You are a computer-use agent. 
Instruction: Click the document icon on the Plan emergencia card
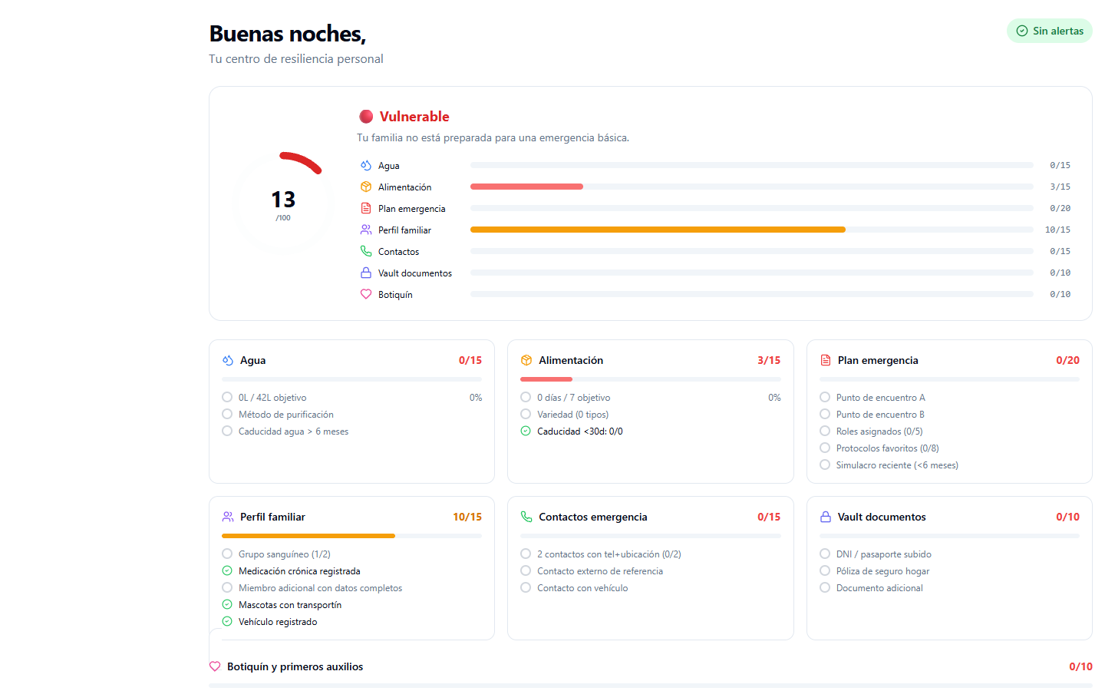point(826,359)
